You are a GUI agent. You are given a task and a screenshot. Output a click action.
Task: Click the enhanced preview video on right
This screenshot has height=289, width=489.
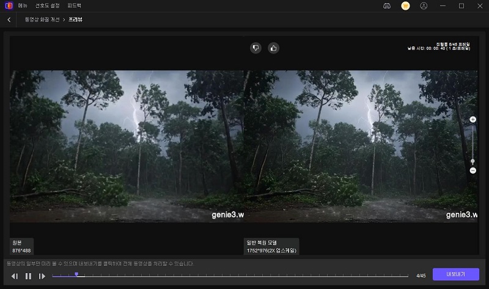[361, 146]
